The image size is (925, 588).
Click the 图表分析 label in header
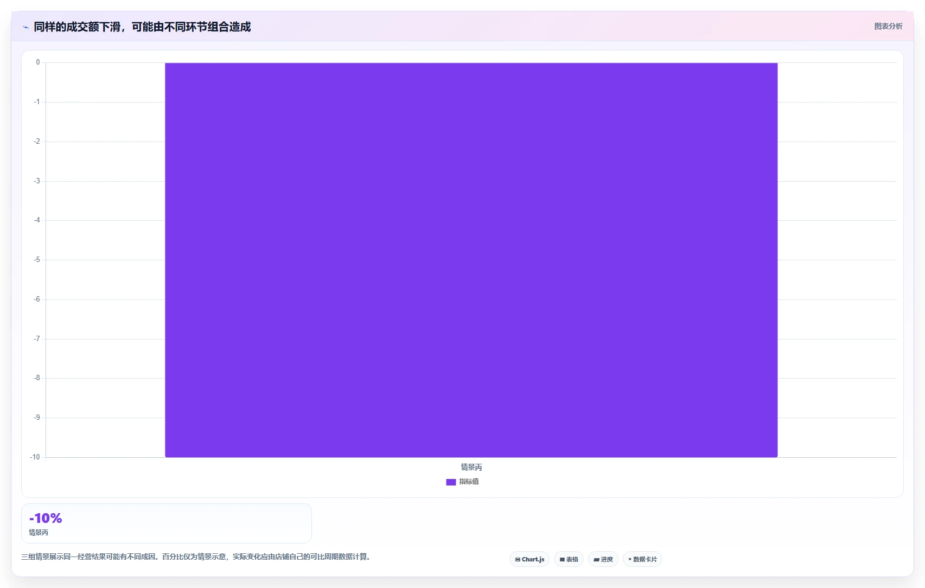(x=888, y=26)
